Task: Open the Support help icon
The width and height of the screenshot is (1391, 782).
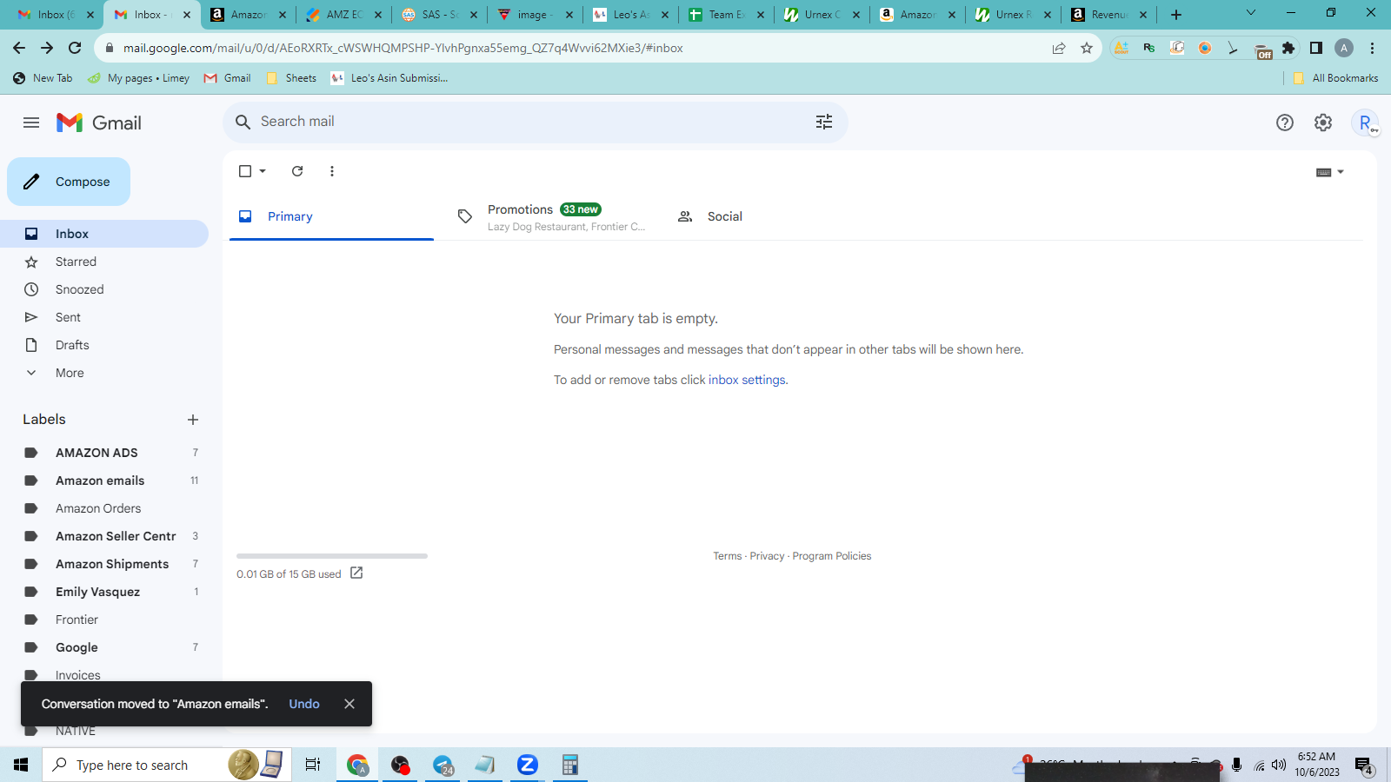Action: pyautogui.click(x=1285, y=123)
